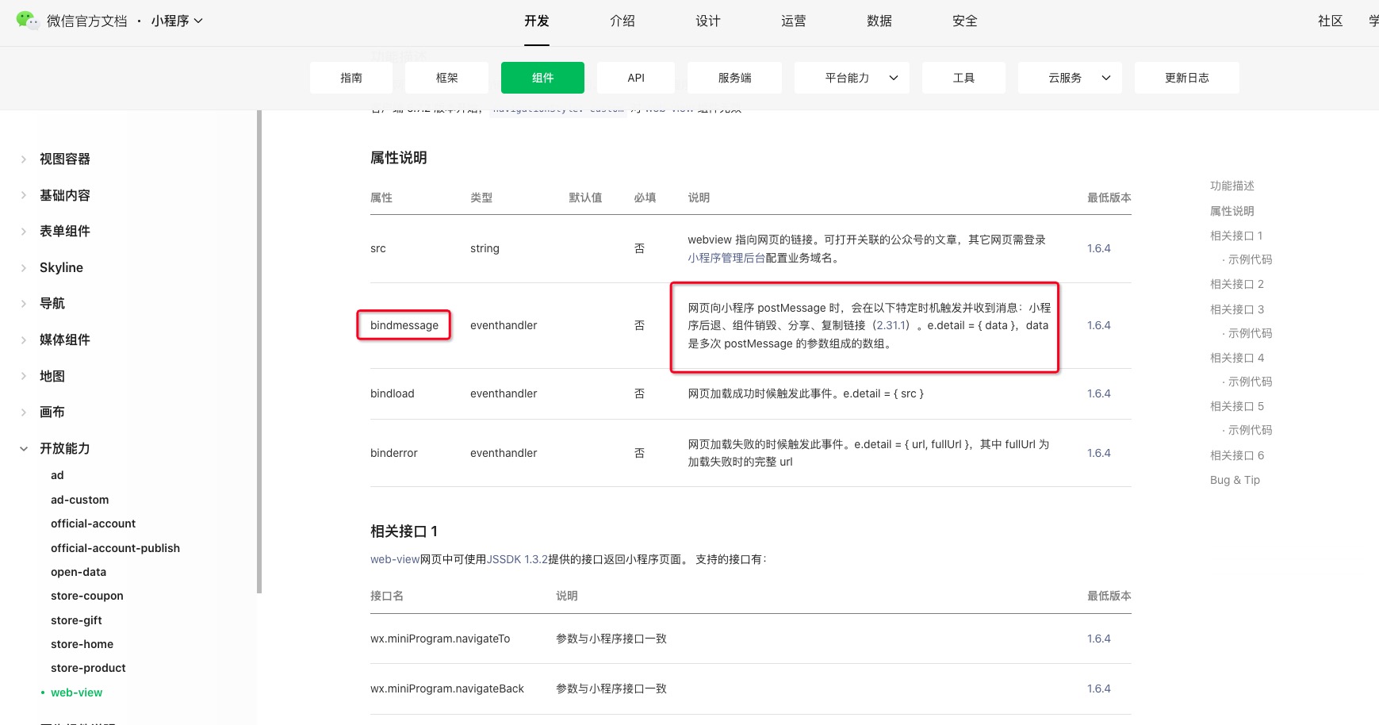Viewport: 1379px width, 725px height.
Task: Collapse the 开放能力 sidebar section
Action: tap(24, 449)
